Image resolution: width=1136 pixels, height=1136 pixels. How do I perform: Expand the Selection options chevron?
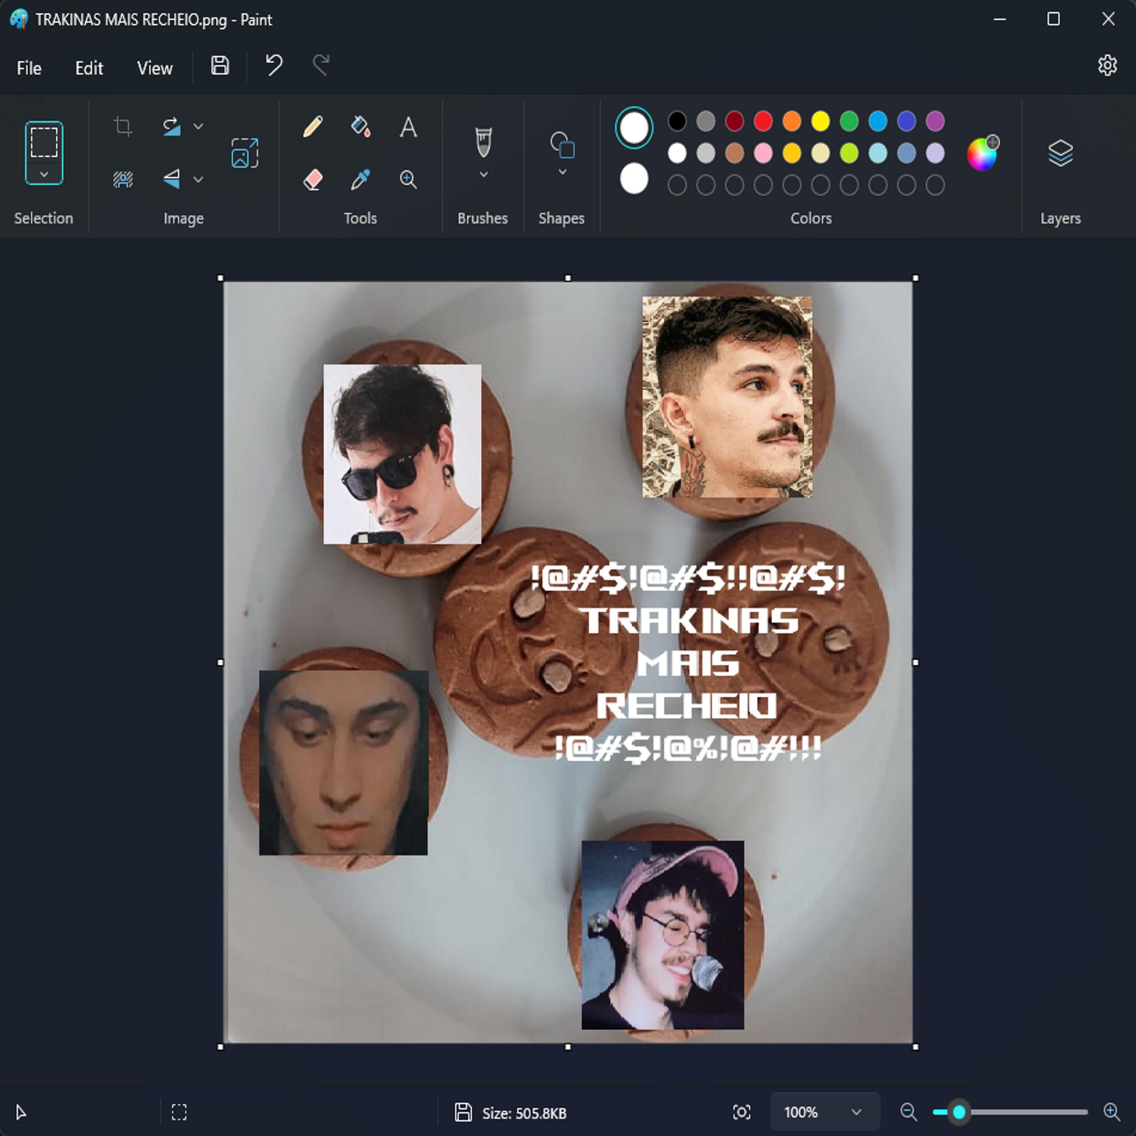44,174
